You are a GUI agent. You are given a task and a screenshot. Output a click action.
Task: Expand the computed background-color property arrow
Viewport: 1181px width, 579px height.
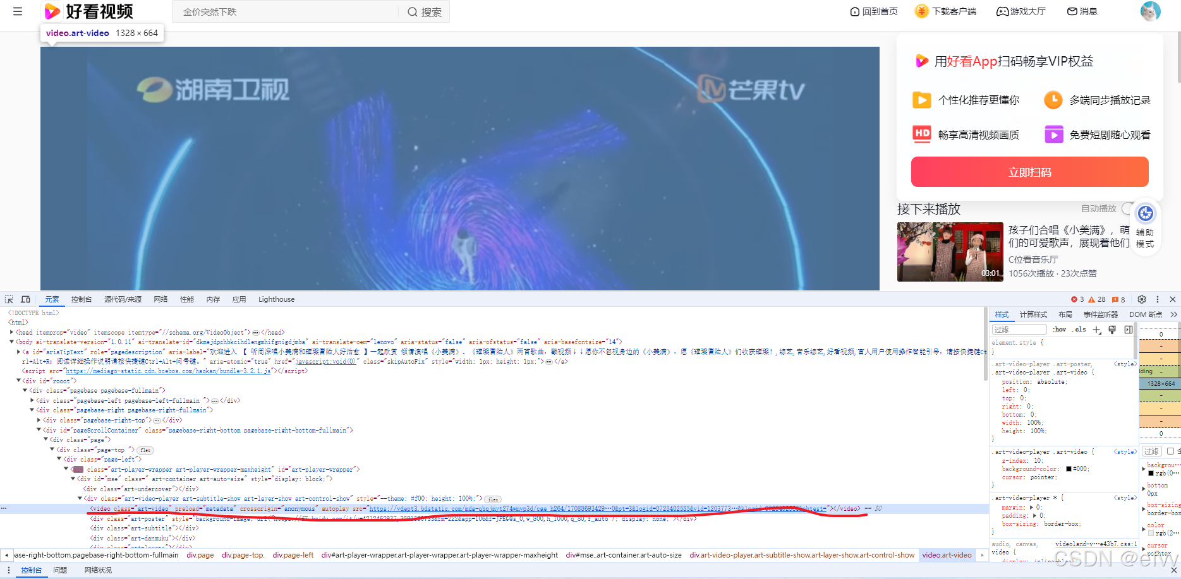click(x=1143, y=469)
